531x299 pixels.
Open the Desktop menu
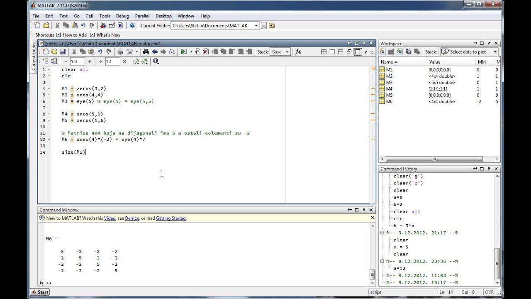163,16
